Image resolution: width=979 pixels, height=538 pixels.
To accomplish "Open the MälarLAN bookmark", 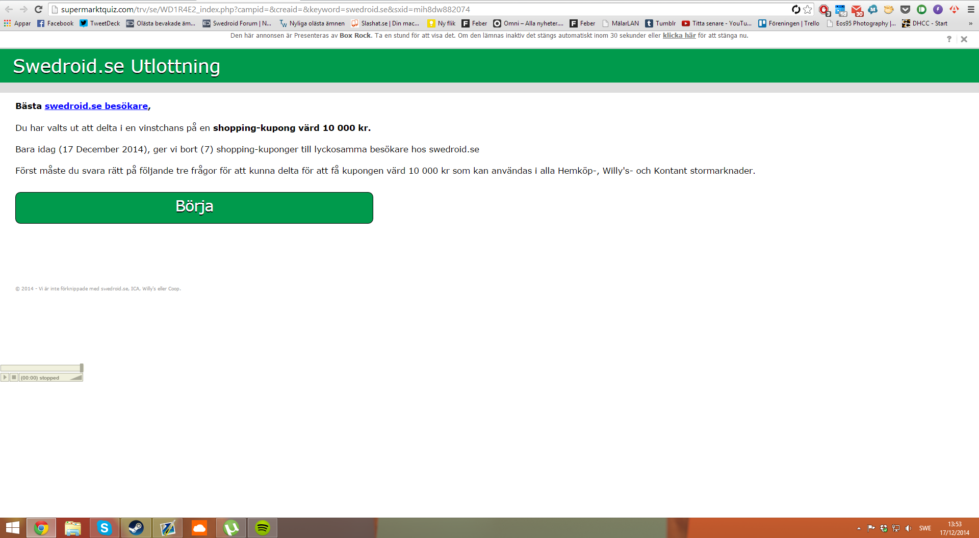I will pos(620,23).
